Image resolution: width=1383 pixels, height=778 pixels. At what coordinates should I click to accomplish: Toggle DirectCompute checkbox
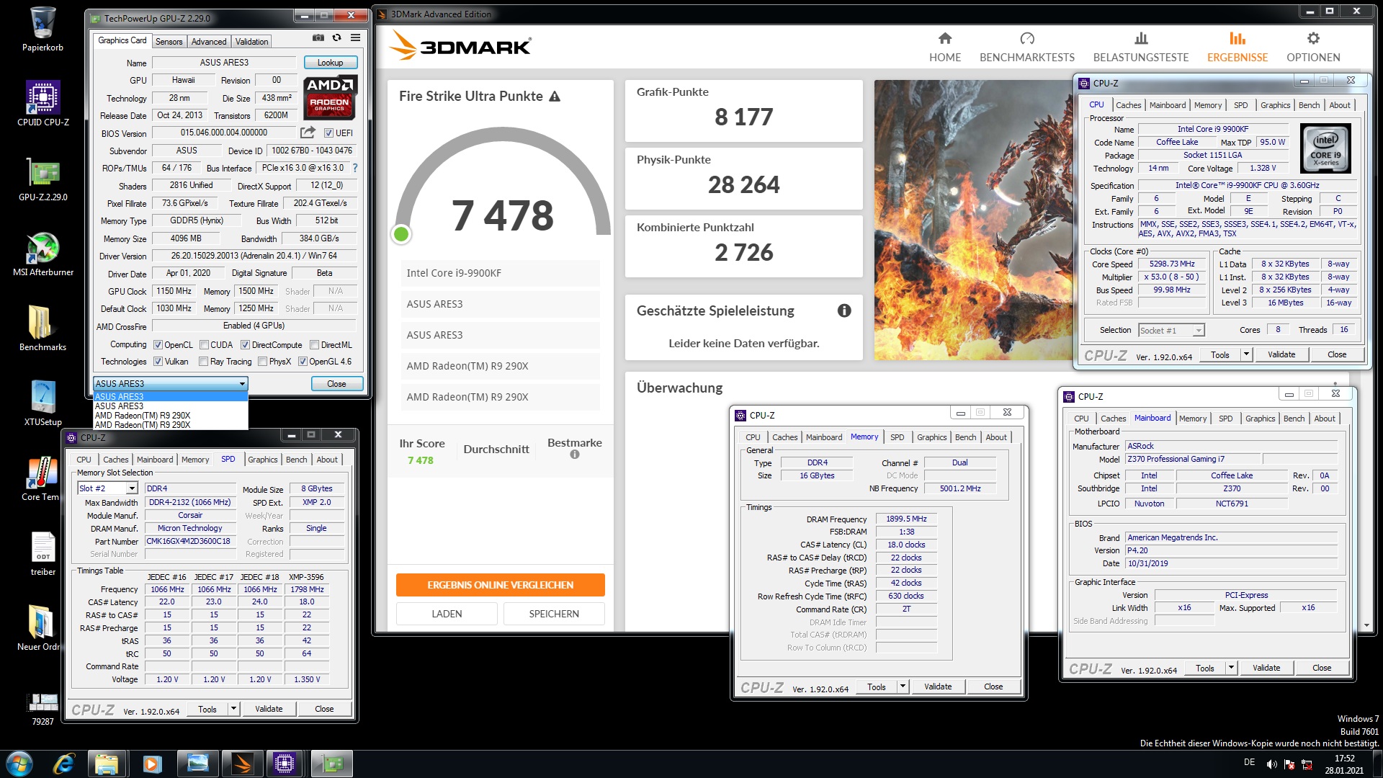point(245,345)
